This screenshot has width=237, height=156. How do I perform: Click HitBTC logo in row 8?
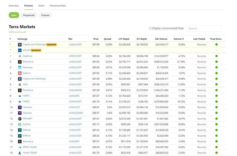[20, 96]
